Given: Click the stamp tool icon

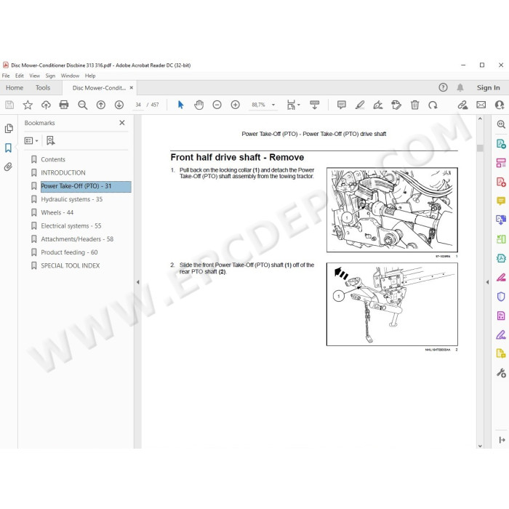Looking at the screenshot, I should (x=396, y=105).
